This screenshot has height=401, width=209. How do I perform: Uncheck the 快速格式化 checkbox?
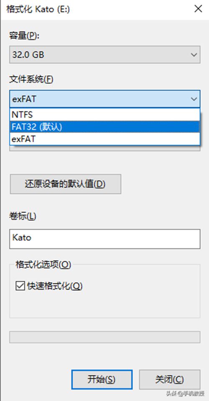tap(20, 286)
